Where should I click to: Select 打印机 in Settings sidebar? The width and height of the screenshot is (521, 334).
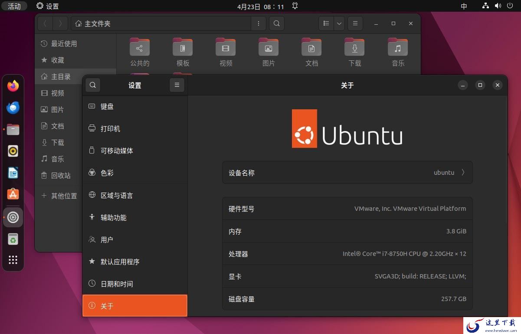point(135,128)
